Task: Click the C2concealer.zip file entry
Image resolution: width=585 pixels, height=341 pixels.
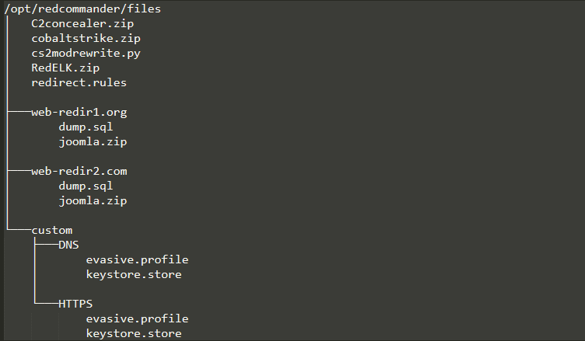Action: click(x=82, y=23)
